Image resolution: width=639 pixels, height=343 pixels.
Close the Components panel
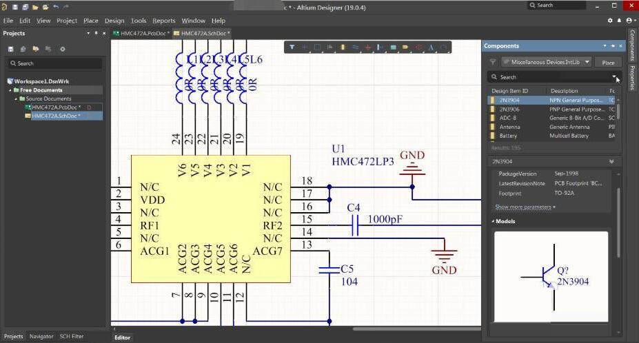[620, 46]
